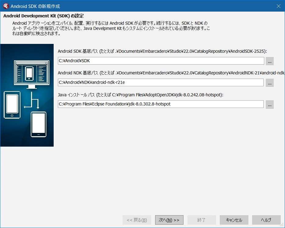
Task: Click the device illustration on the left
Action: click(x=27, y=95)
